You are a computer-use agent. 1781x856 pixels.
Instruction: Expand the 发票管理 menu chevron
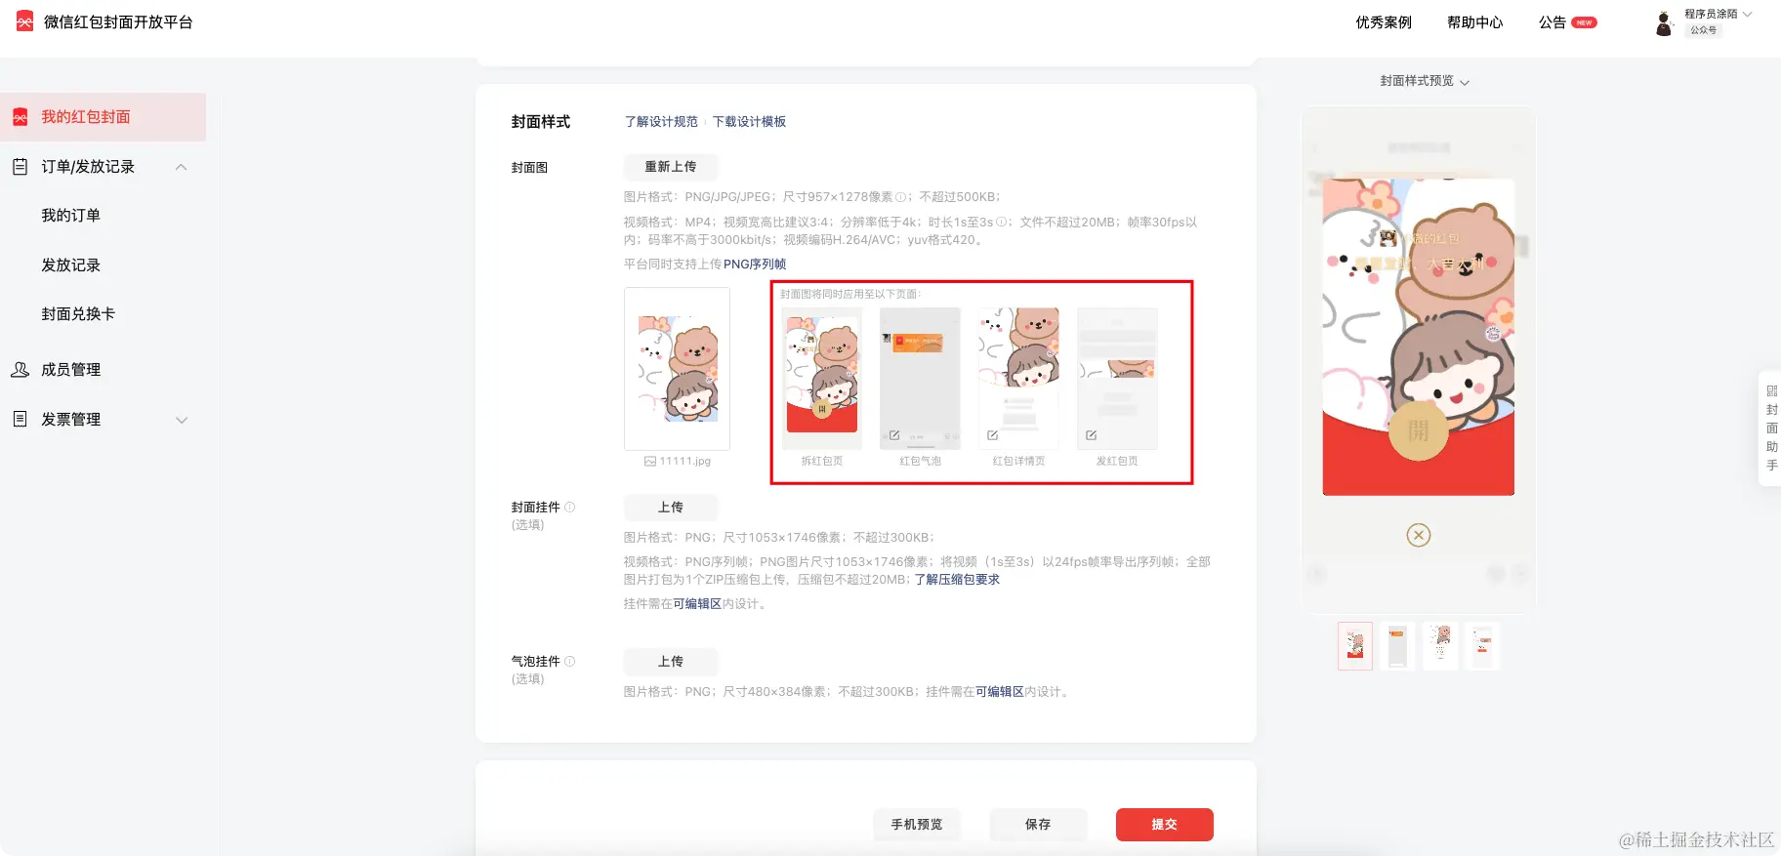[181, 420]
